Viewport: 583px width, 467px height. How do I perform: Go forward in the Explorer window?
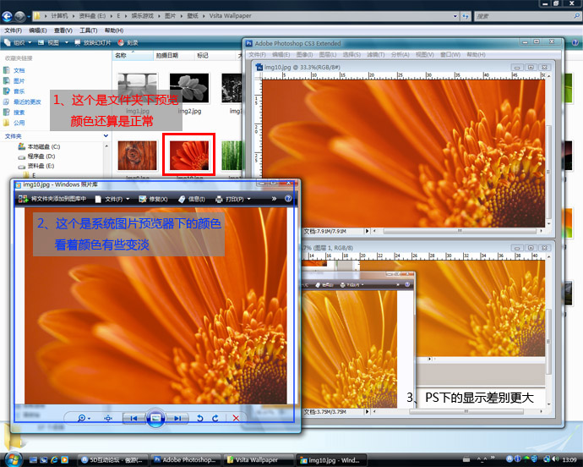(x=20, y=16)
